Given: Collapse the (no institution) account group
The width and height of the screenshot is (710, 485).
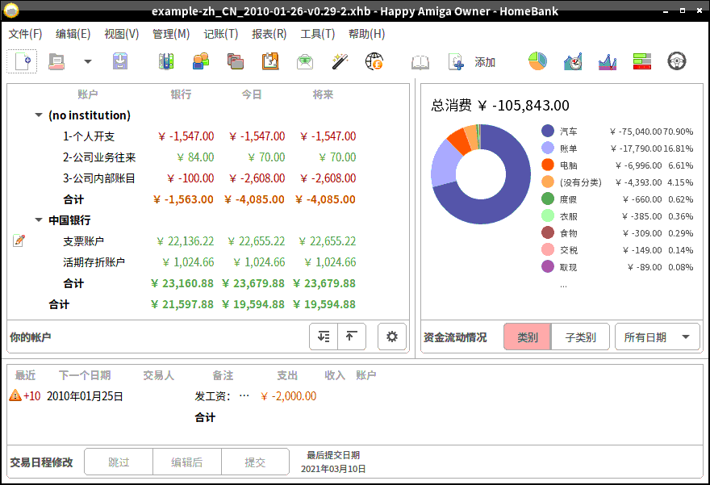Looking at the screenshot, I should pos(39,115).
